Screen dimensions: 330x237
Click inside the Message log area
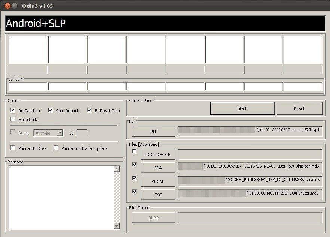[61, 198]
